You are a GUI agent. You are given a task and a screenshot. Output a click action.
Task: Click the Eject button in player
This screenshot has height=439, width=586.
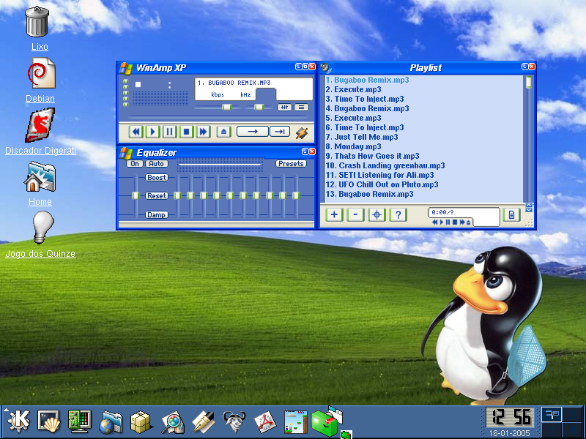[223, 132]
